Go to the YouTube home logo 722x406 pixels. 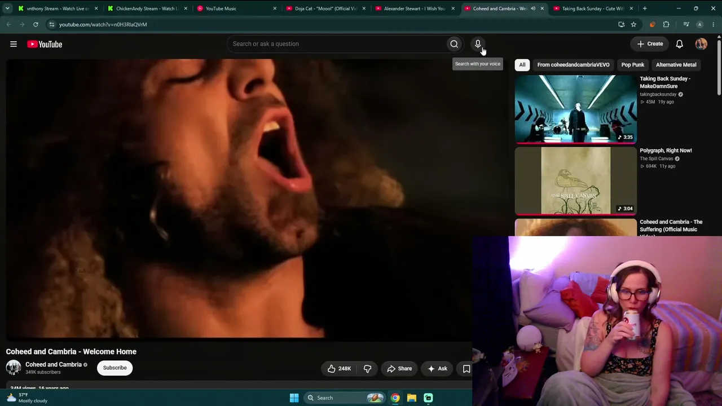(x=45, y=44)
